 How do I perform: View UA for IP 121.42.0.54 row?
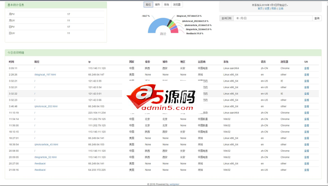[x=307, y=87]
